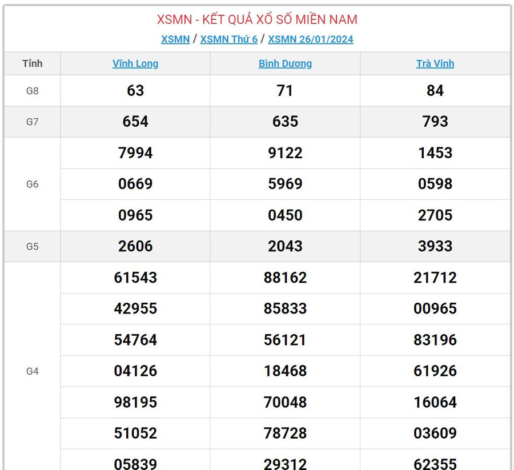The image size is (514, 470).
Task: Select the G4 row label
Action: coord(33,371)
